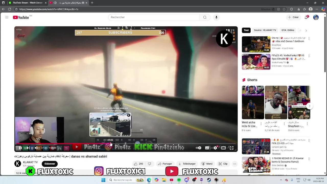This screenshot has width=327, height=184.
Task: Click the Clip button
Action: pyautogui.click(x=223, y=164)
